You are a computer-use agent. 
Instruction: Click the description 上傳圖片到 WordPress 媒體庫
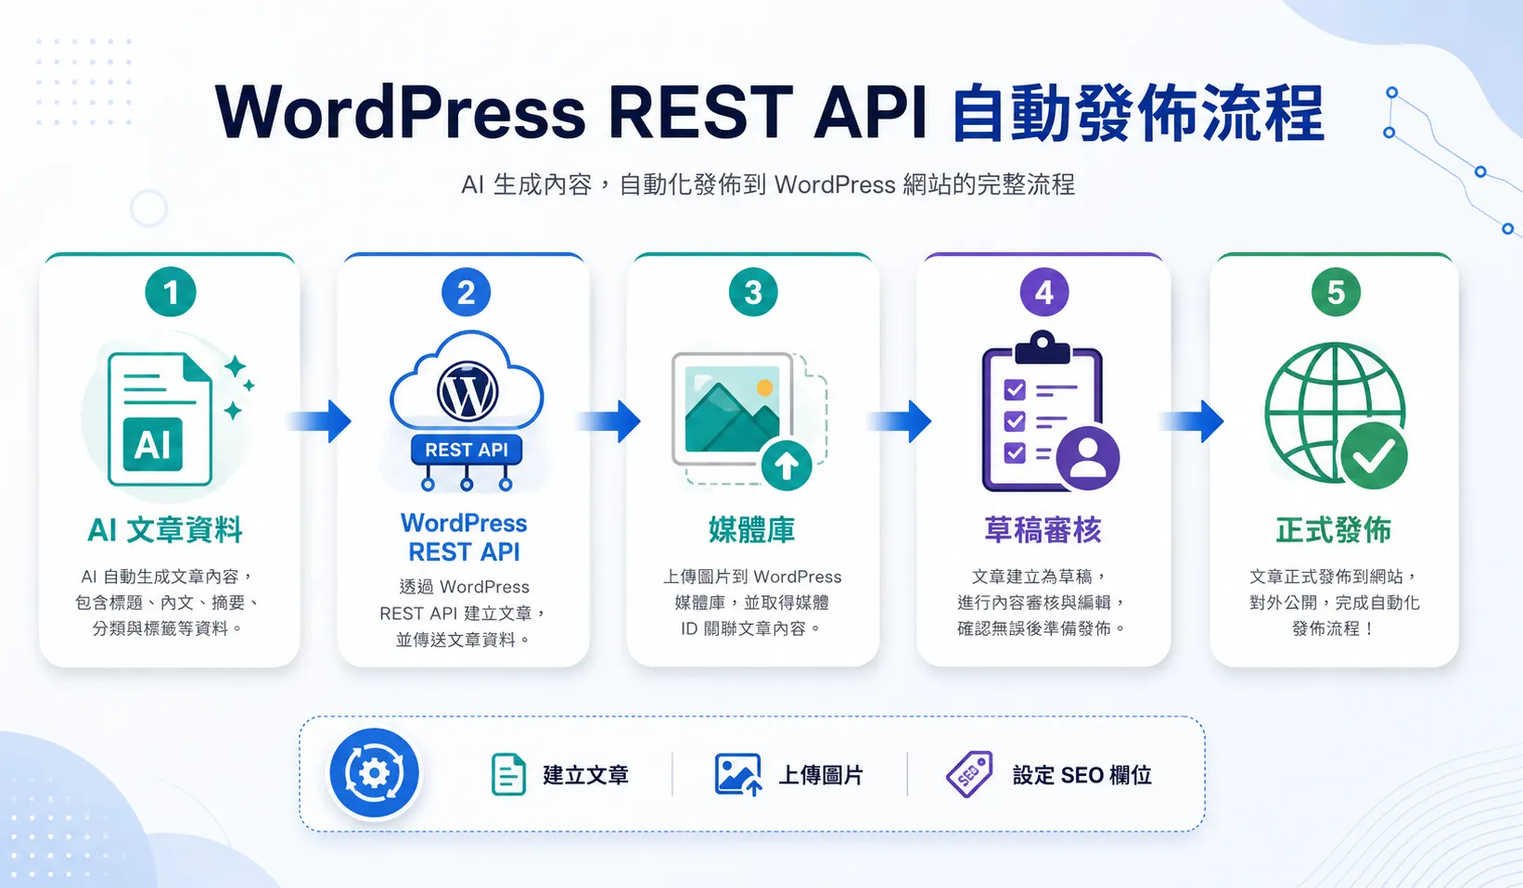(752, 603)
